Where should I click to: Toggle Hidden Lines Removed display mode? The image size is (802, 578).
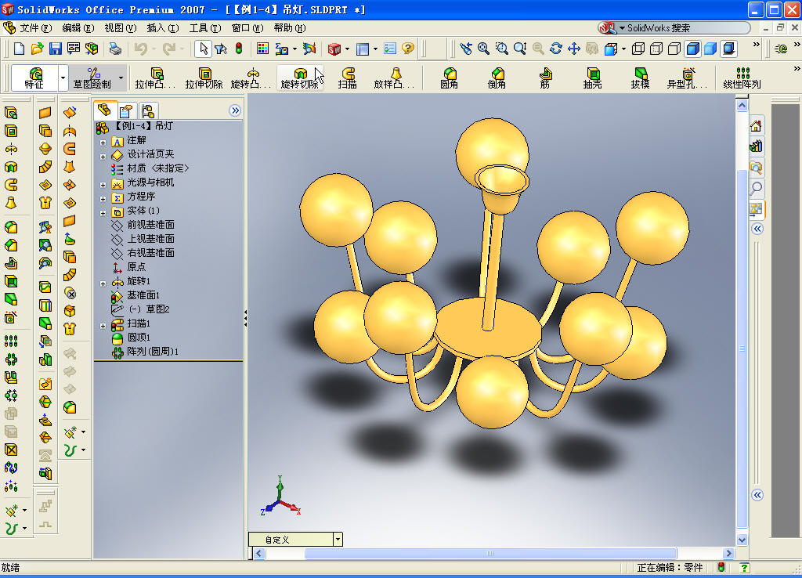[x=674, y=49]
